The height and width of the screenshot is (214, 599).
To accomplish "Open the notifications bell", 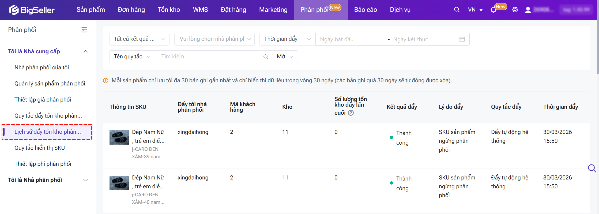I will tap(493, 10).
